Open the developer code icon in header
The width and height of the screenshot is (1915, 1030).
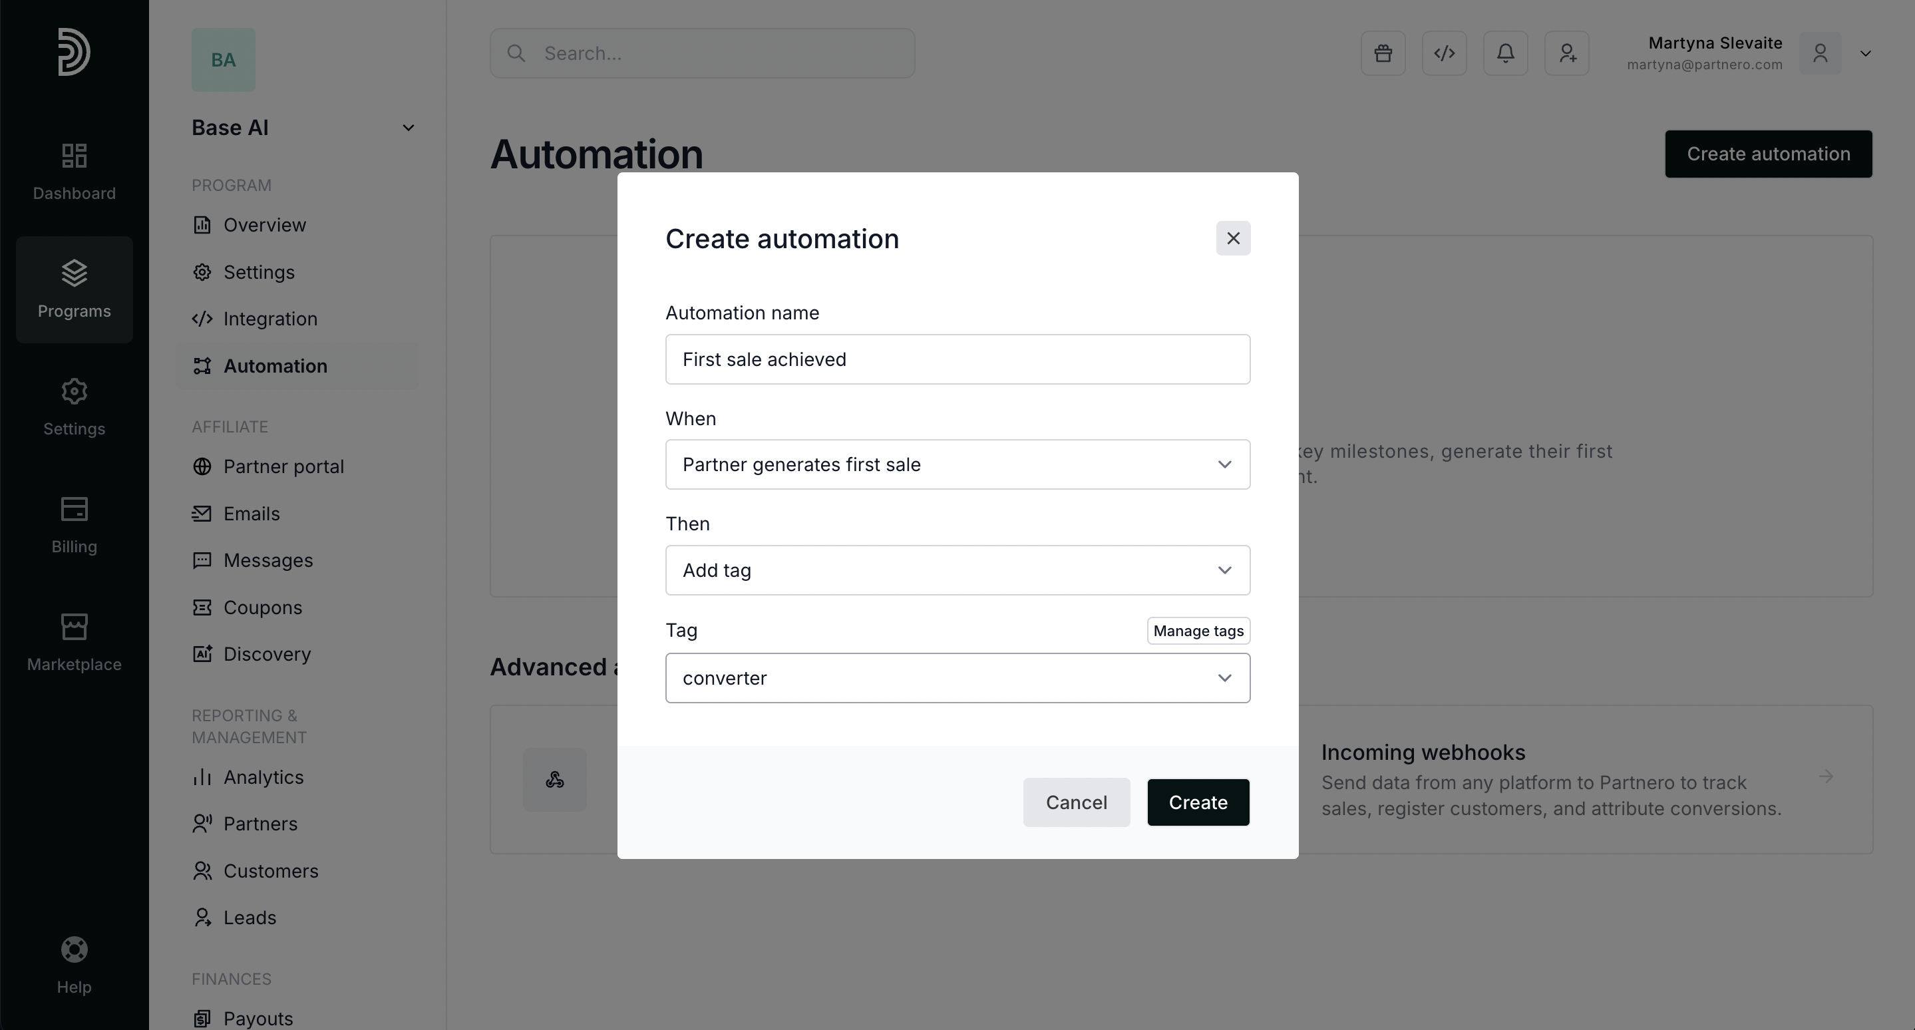point(1444,53)
